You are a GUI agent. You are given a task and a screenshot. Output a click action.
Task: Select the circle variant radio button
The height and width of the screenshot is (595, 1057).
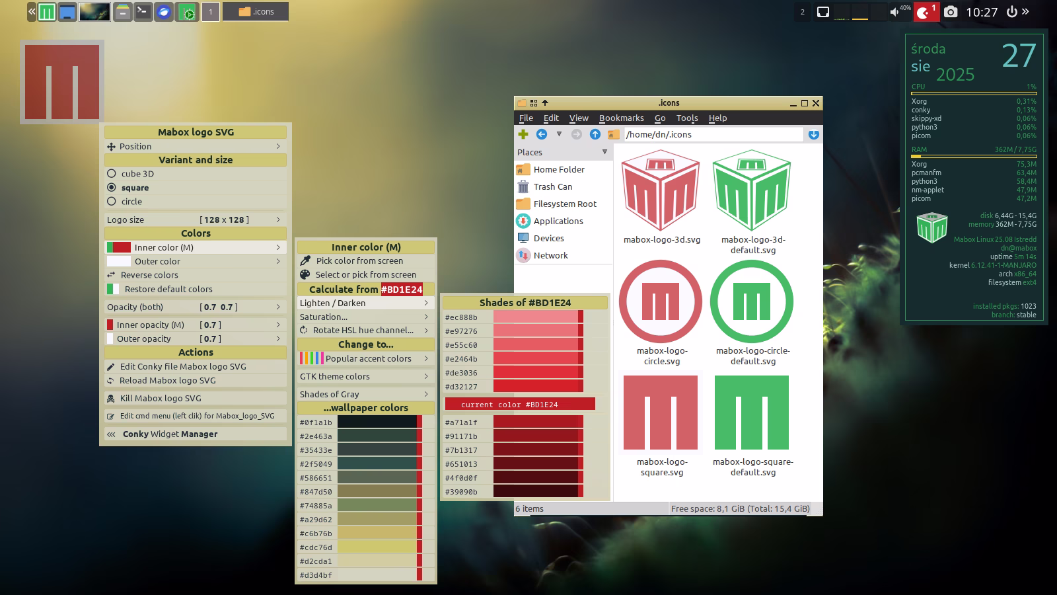coord(112,202)
